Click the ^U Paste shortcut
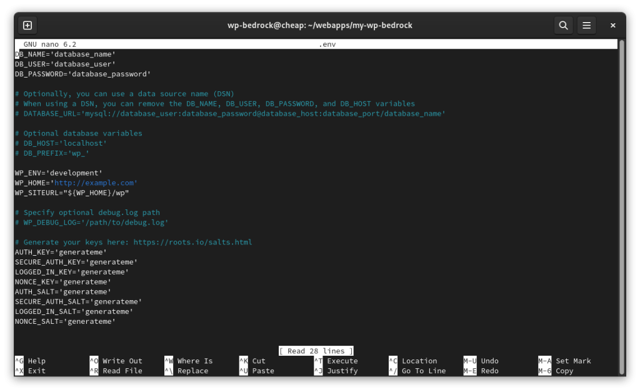Screen dimensions: 640x392 [x=257, y=371]
